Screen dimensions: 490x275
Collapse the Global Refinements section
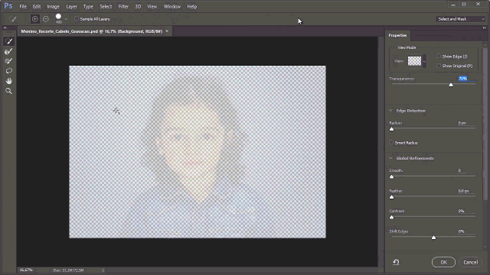point(390,158)
